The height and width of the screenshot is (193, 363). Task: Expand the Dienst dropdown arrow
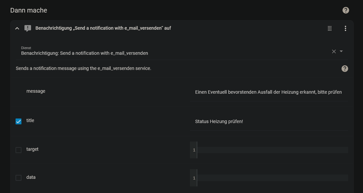coord(341,51)
